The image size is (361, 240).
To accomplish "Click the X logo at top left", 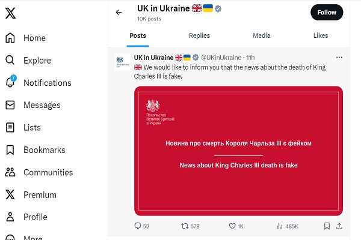I will click(10, 13).
